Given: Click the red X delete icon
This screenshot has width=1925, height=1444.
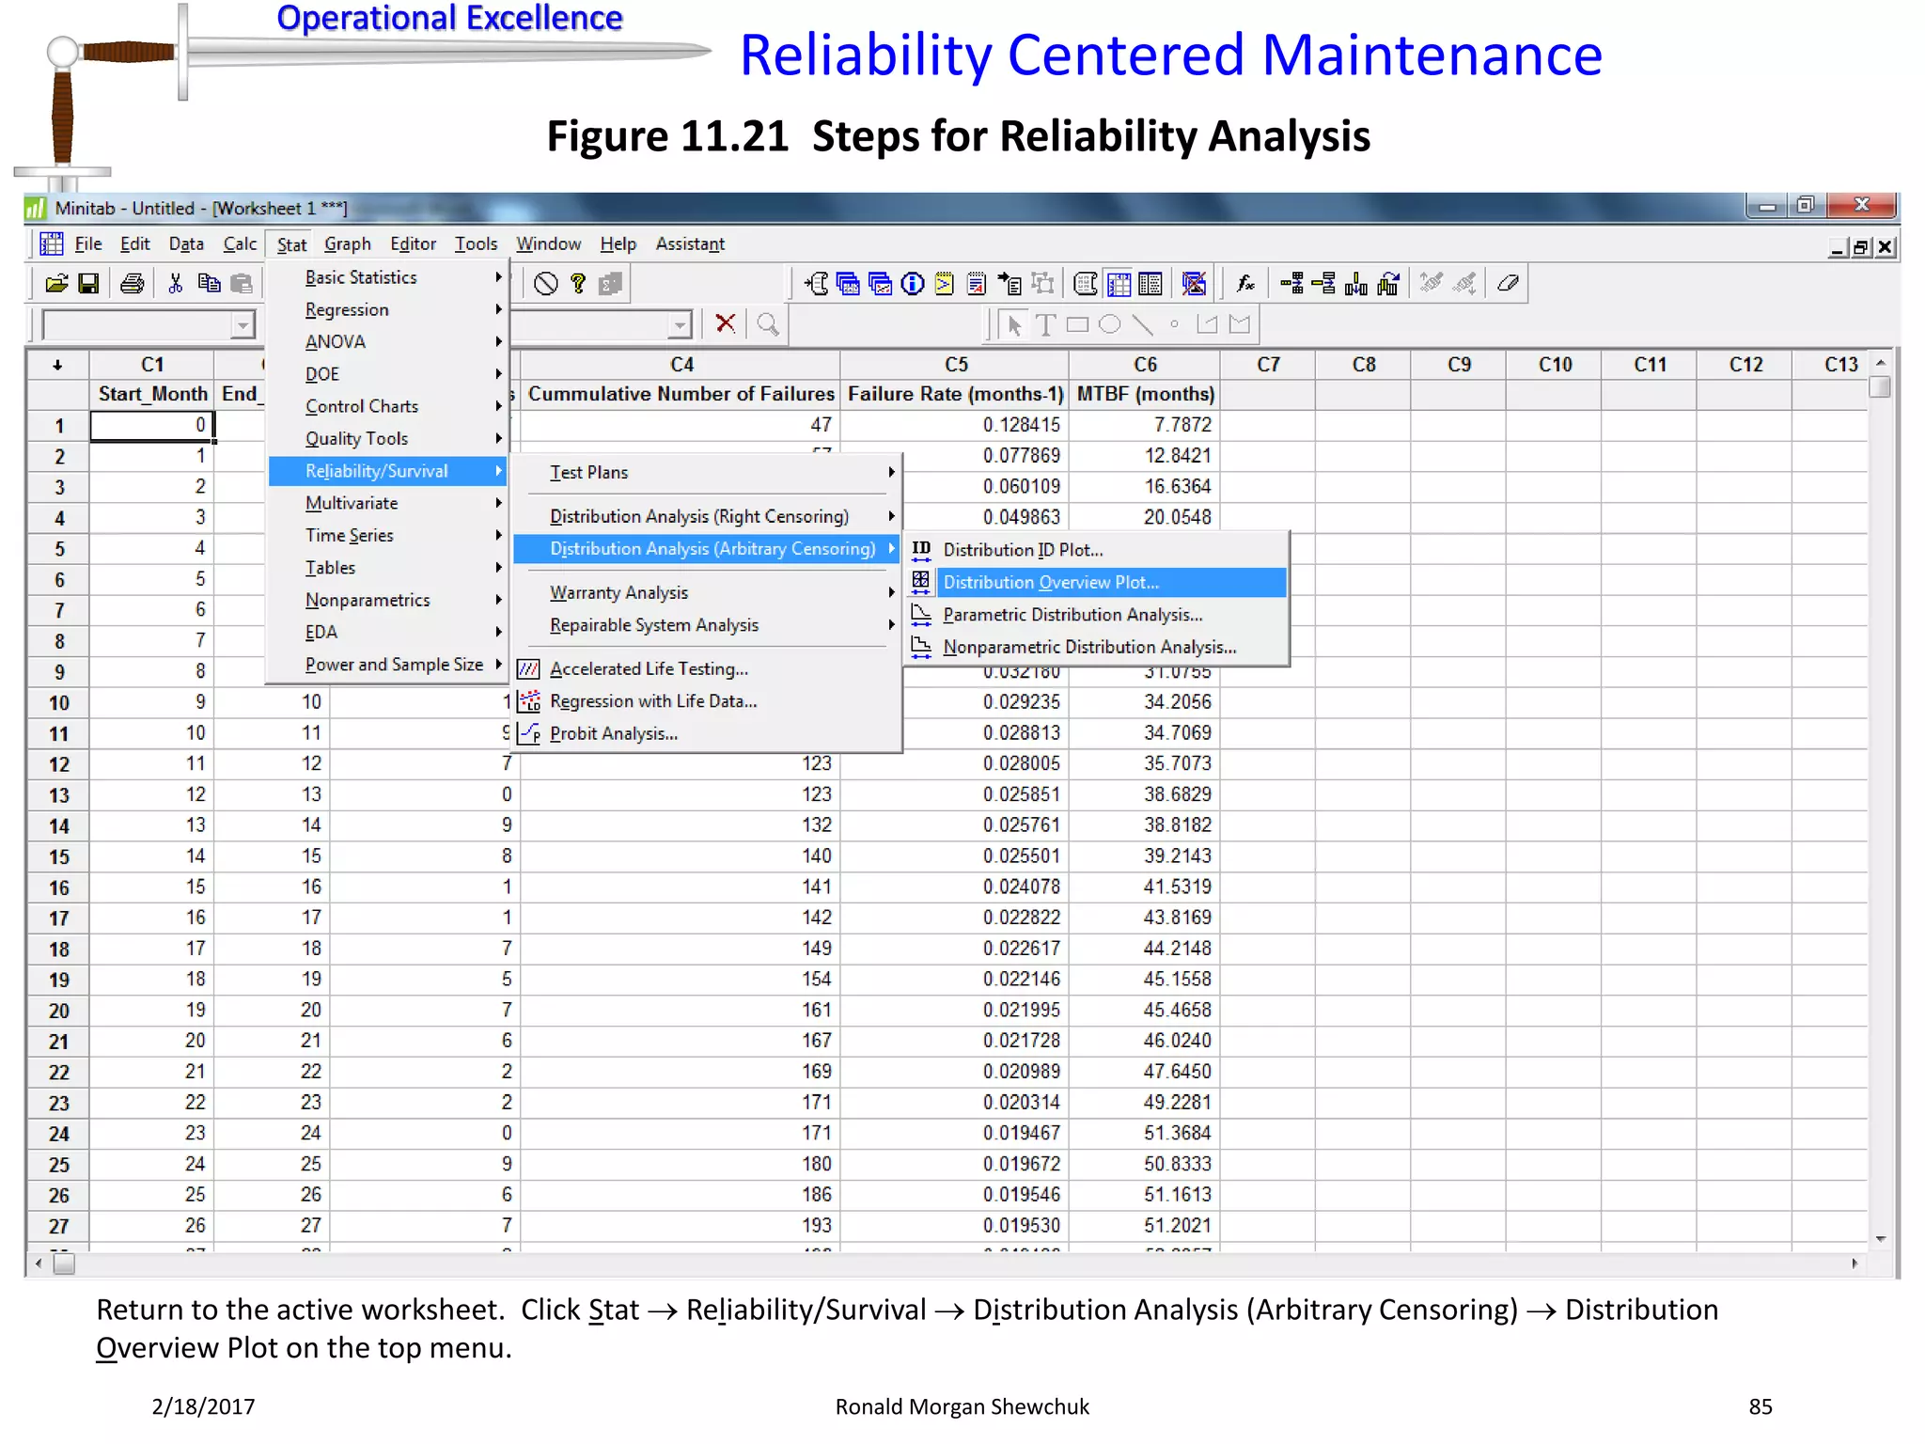Looking at the screenshot, I should 725,324.
